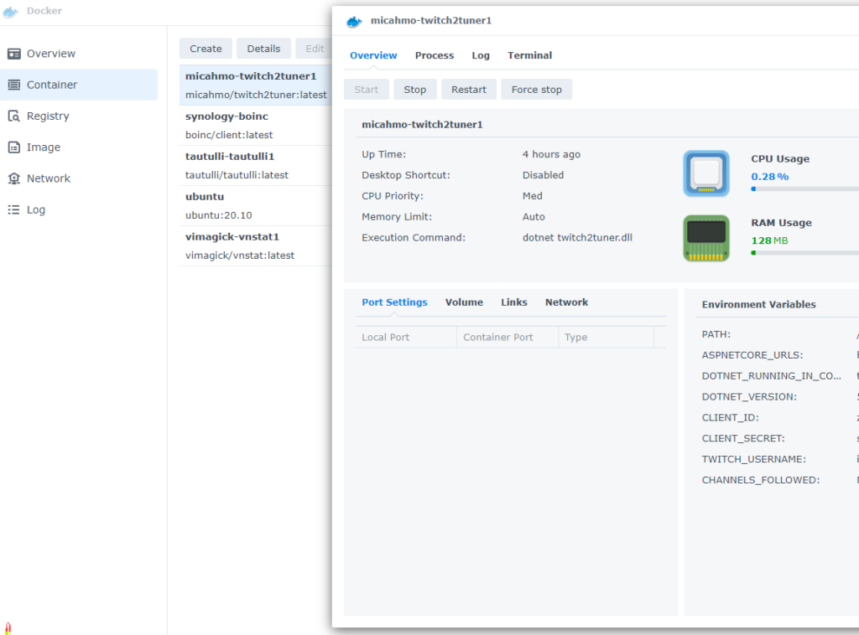Select the Port Settings tab
This screenshot has width=859, height=635.
pyautogui.click(x=394, y=302)
